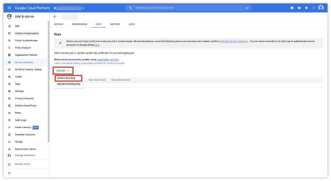Open Identity-Aware Proxy
The image size is (331, 181).
pyautogui.click(x=26, y=106)
